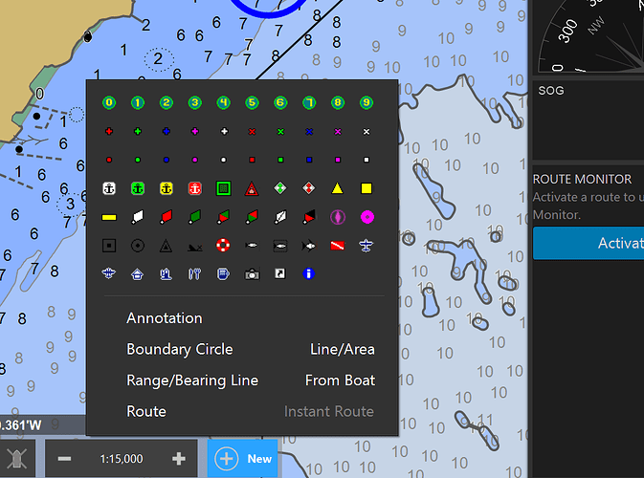Select Boundary Circle from the menu
644x478 pixels.
coord(180,350)
